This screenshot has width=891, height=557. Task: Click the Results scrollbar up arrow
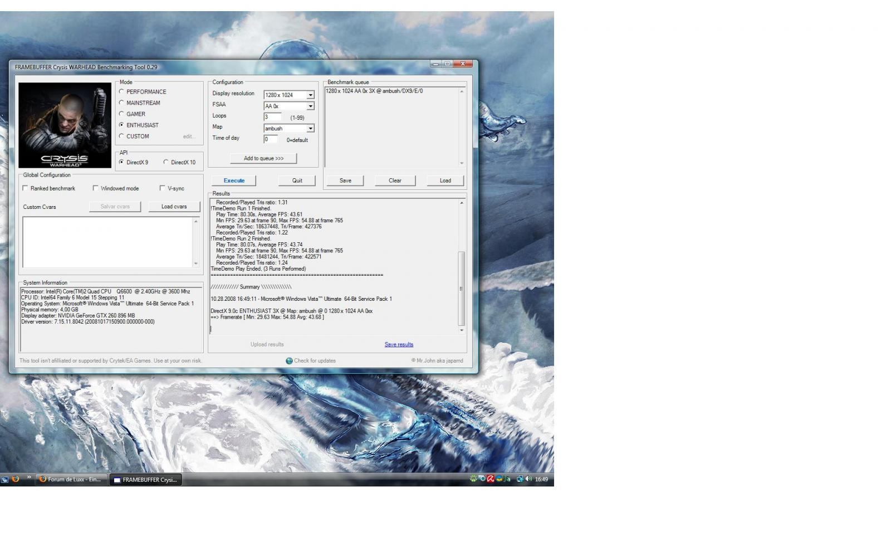pyautogui.click(x=461, y=203)
